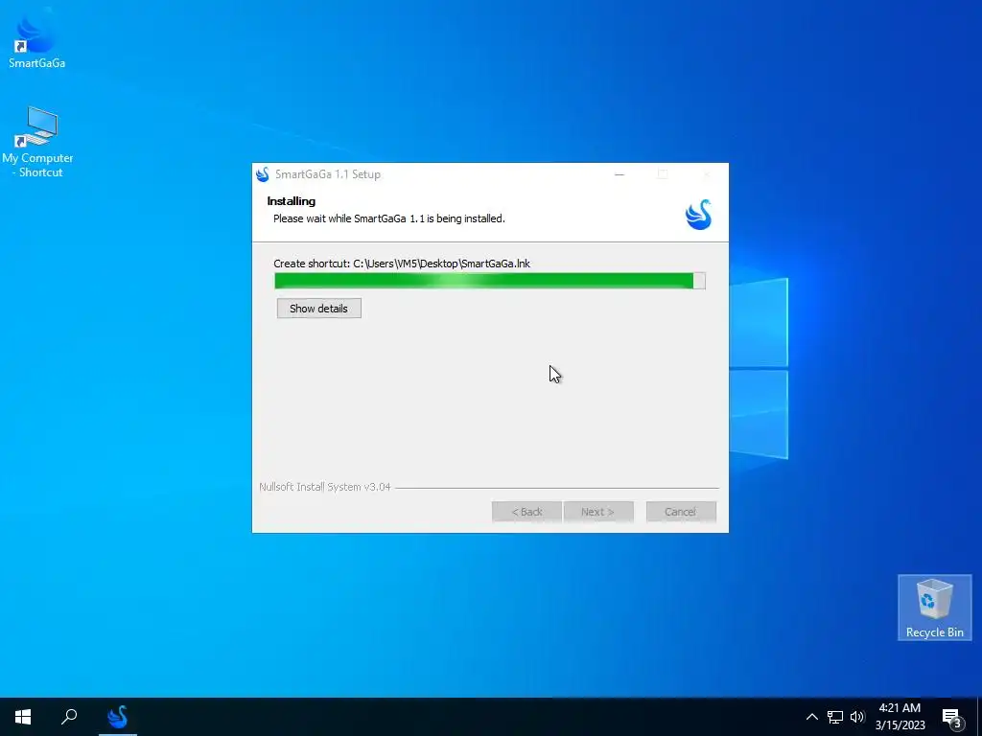This screenshot has height=736, width=982.
Task: Click the 'Create shortcut' status line text
Action: 402,264
